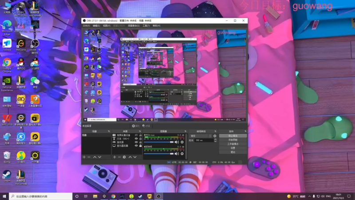Add a new scene with plus icon
355x200 pixels.
[x=84, y=157]
